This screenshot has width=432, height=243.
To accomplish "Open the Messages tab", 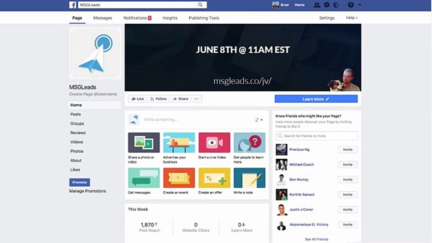I will click(x=103, y=18).
